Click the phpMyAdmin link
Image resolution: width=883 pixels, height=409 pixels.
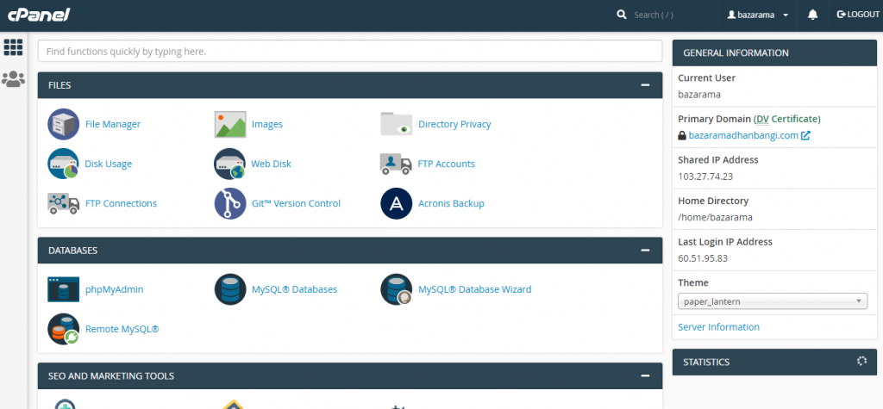click(x=115, y=289)
